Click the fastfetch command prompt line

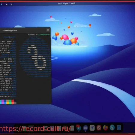pyautogui.click(x=39, y=34)
